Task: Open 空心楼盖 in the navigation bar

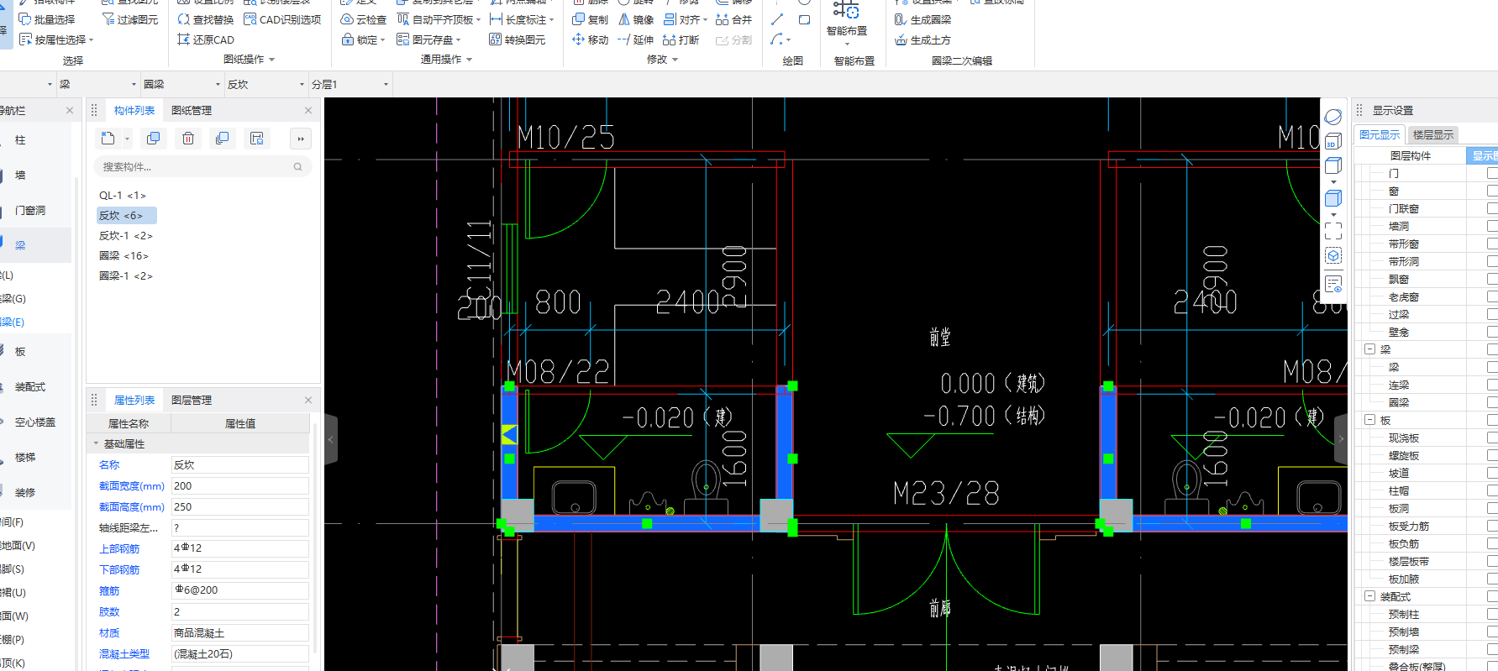Action: click(x=35, y=422)
